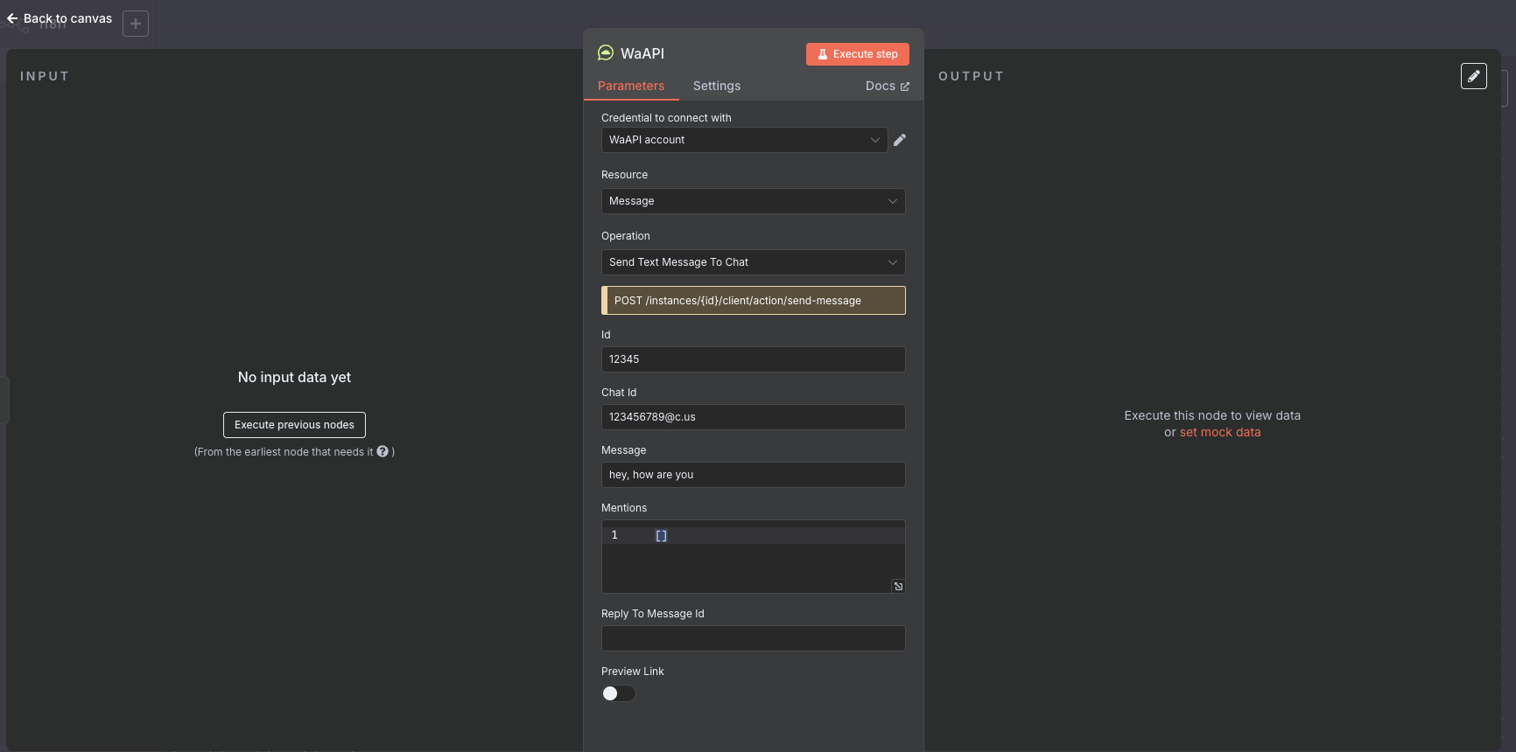This screenshot has width=1516, height=752.
Task: Click the POST endpoint notice text
Action: click(x=738, y=301)
